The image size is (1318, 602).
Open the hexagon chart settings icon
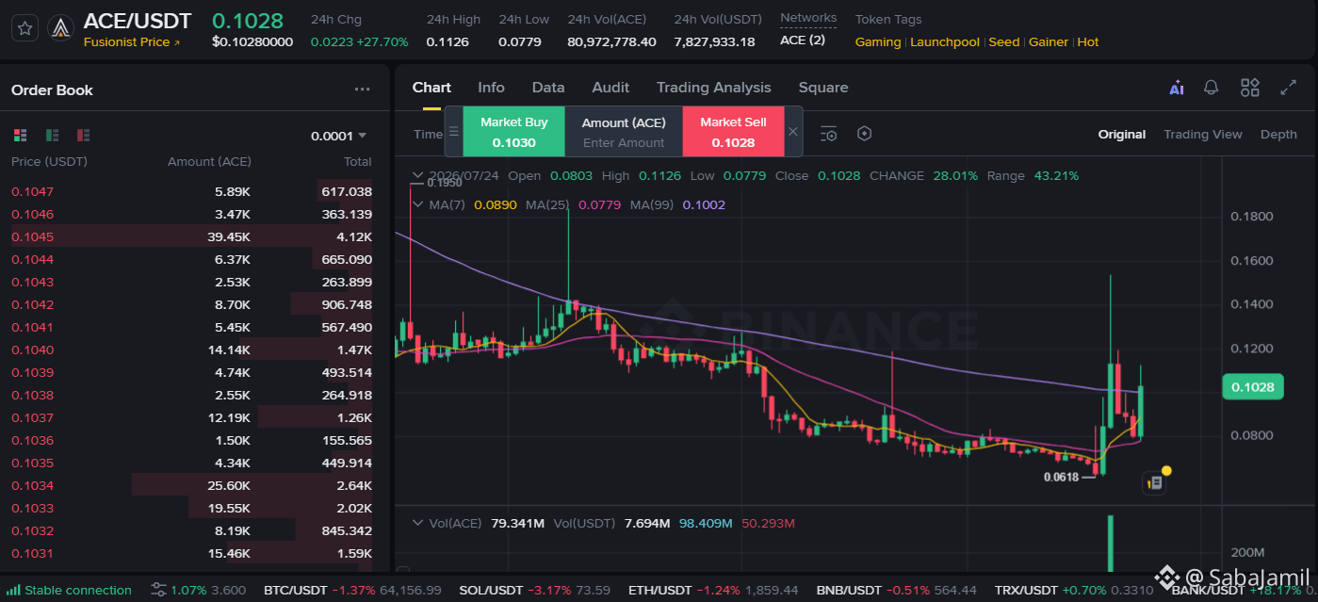point(864,134)
